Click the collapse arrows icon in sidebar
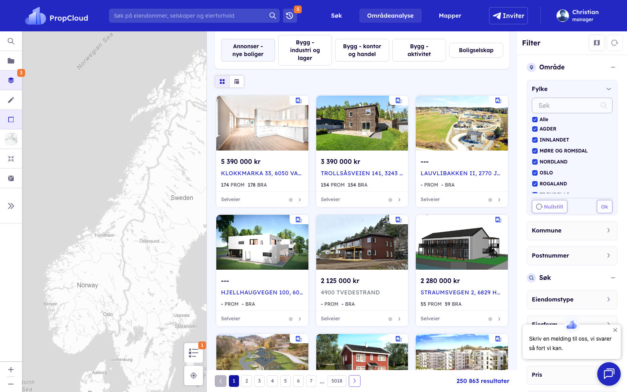Image resolution: width=627 pixels, height=392 pixels. [x=11, y=159]
